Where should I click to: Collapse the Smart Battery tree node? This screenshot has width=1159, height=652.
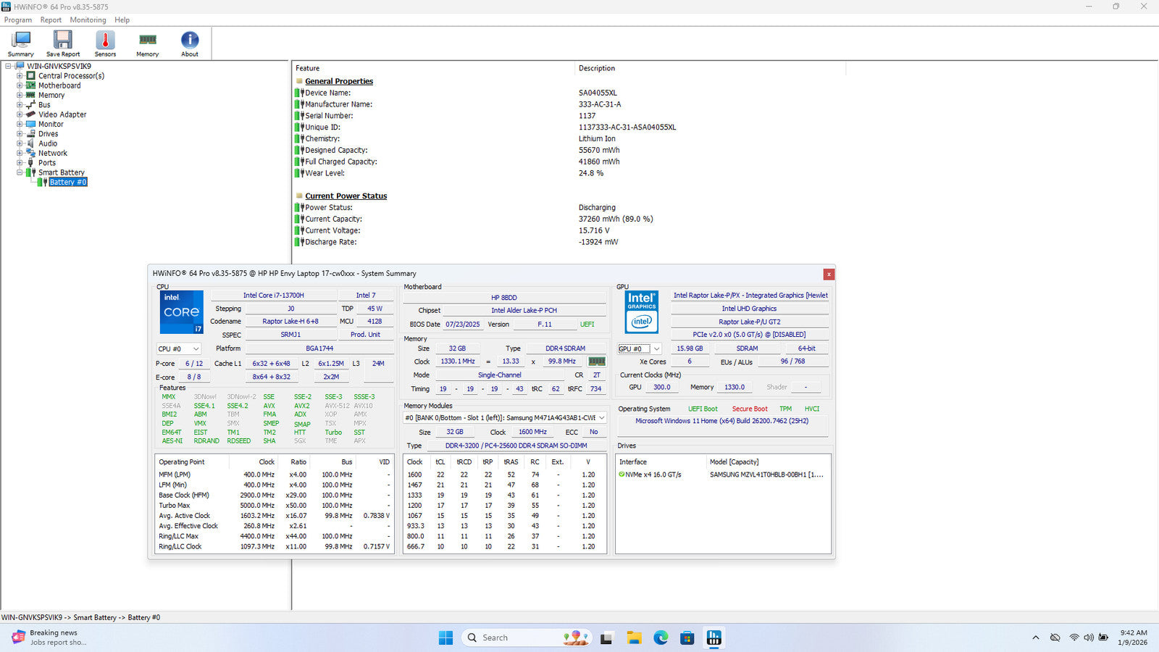[x=20, y=172]
